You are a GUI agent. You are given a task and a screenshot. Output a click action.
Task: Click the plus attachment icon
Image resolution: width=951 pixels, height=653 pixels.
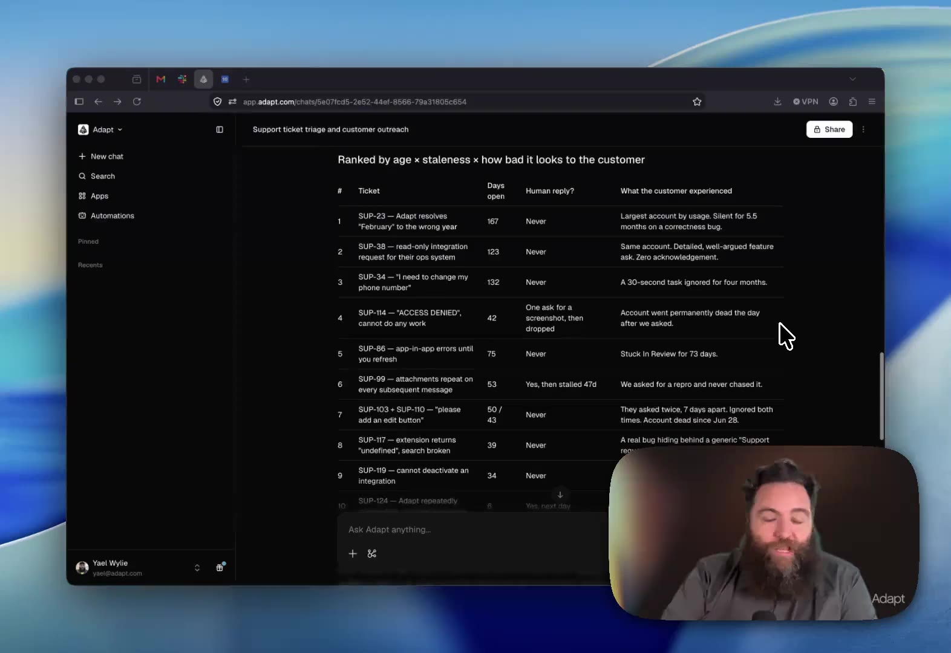pos(353,553)
